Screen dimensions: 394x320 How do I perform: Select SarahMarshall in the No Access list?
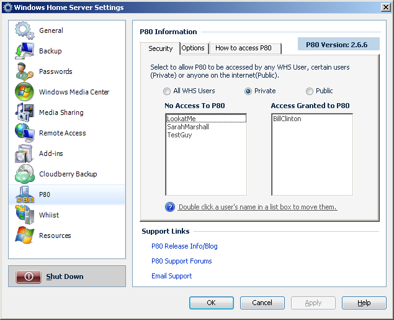pos(206,127)
